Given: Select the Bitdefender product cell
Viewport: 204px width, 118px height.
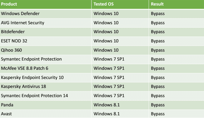Looking at the screenshot, I should pyautogui.click(x=46, y=32).
